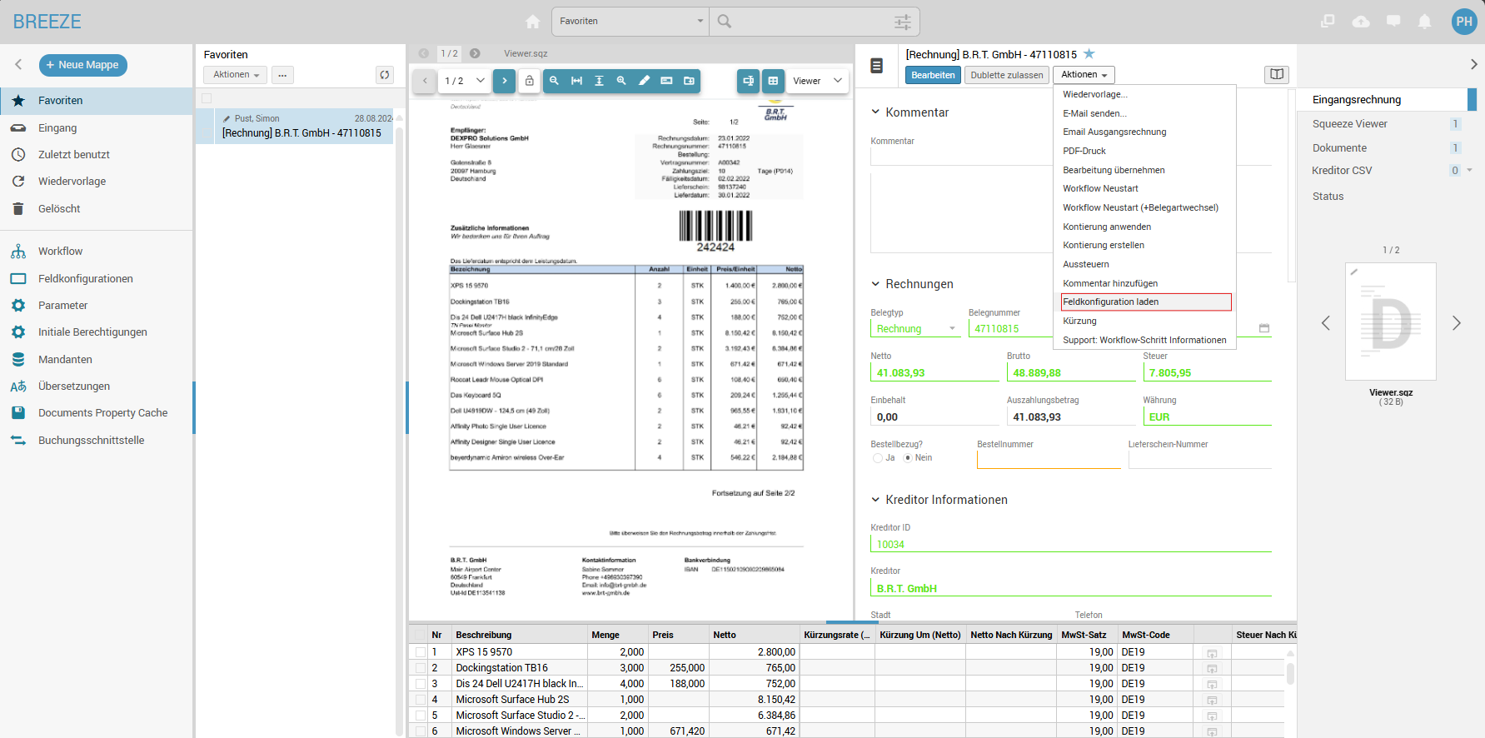The height and width of the screenshot is (738, 1485).
Task: Click the search magnifier icon
Action: [x=725, y=22]
